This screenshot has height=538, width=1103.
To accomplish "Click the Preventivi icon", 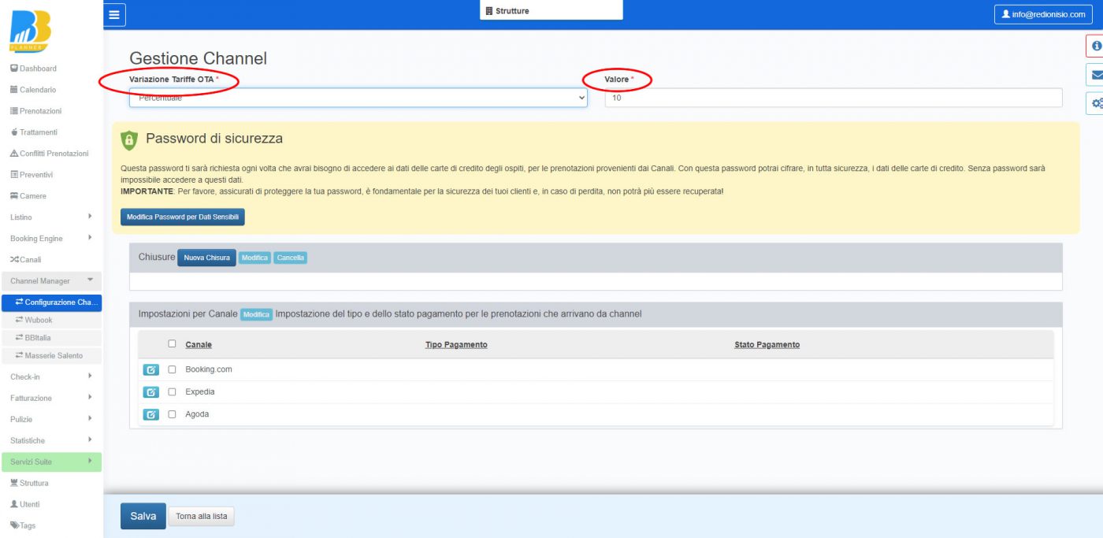I will (14, 175).
